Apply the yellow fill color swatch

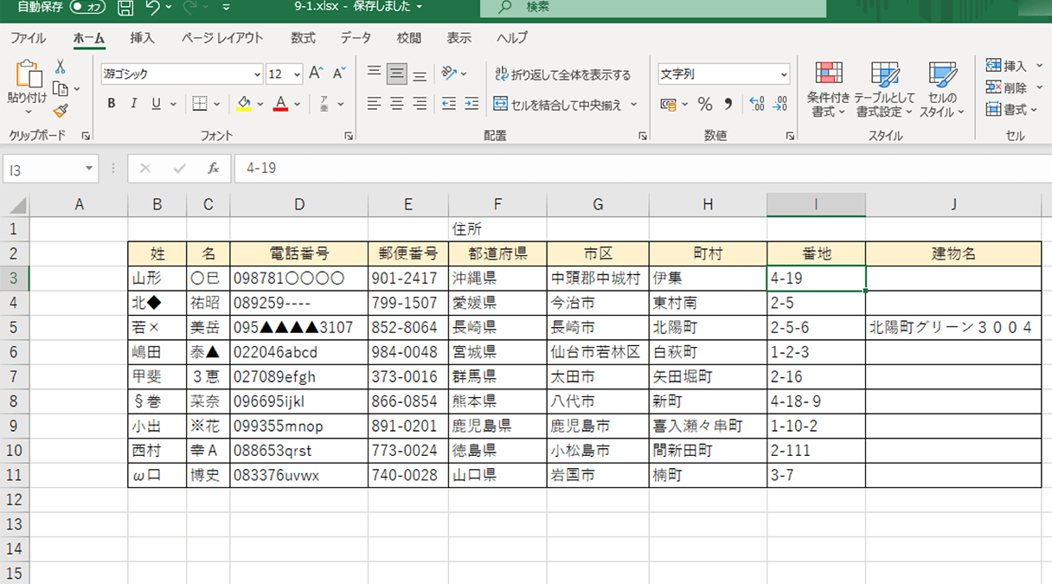click(x=244, y=104)
